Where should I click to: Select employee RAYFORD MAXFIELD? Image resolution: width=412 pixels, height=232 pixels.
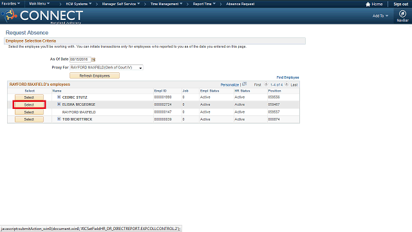click(29, 112)
